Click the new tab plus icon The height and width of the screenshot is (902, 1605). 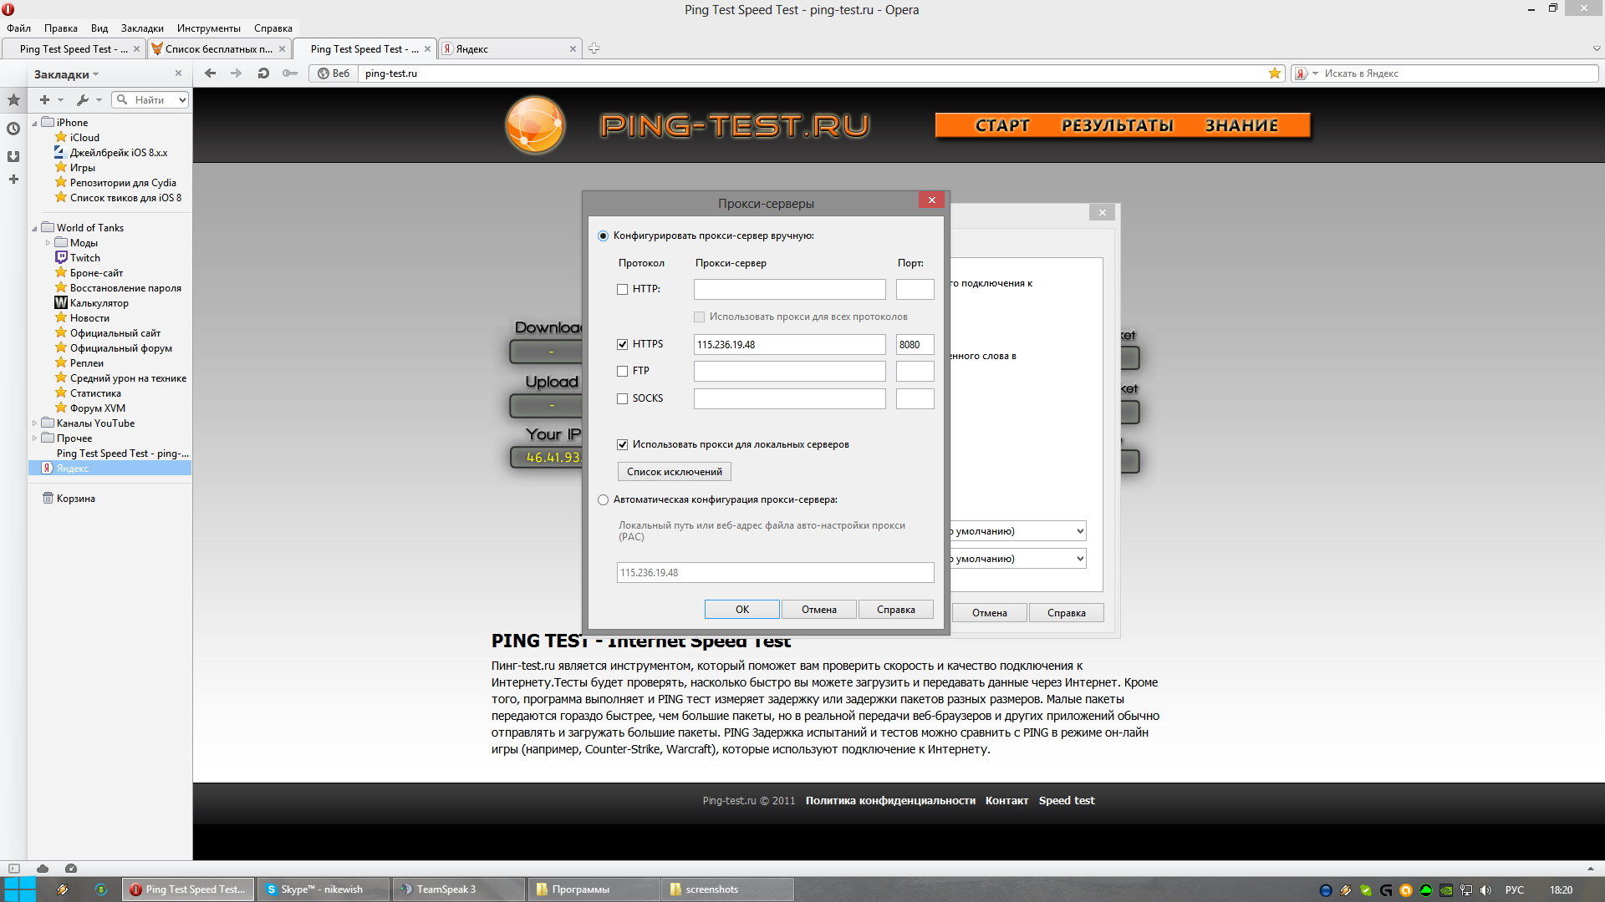(594, 48)
